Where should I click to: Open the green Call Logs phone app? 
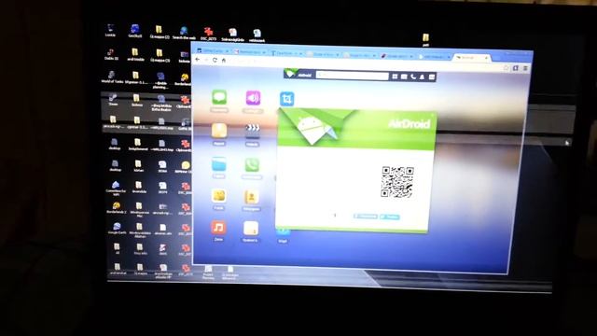[x=252, y=165]
